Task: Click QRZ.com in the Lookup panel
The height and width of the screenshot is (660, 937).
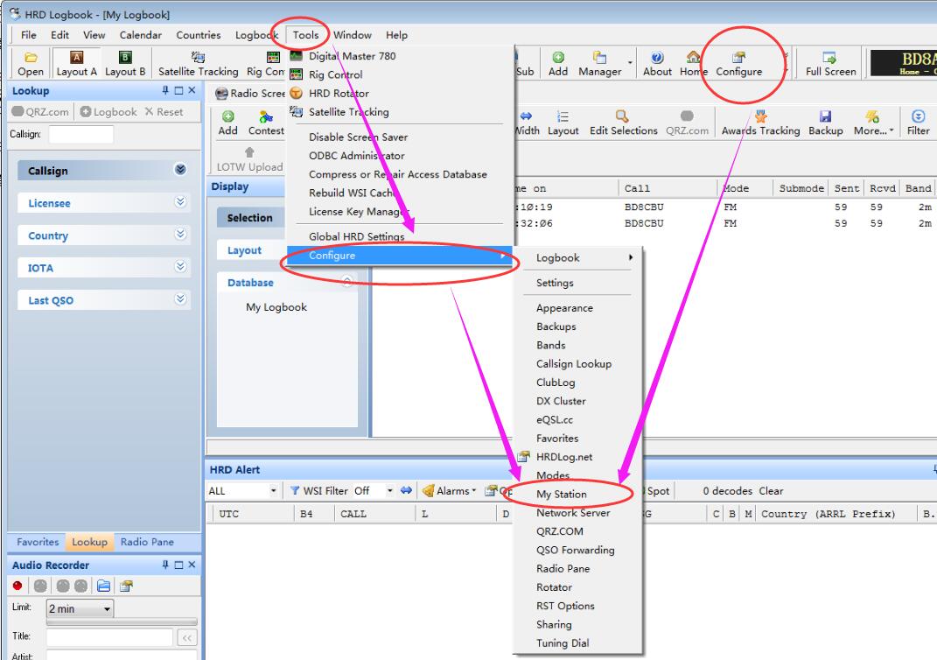Action: 40,112
